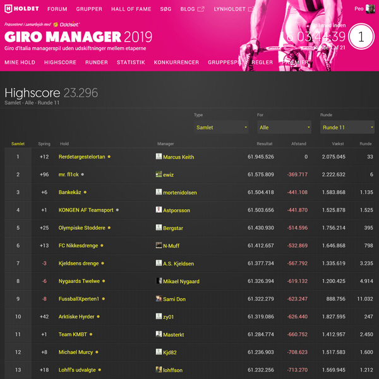Click the Peo username
This screenshot has height=379, width=379.
pos(359,9)
